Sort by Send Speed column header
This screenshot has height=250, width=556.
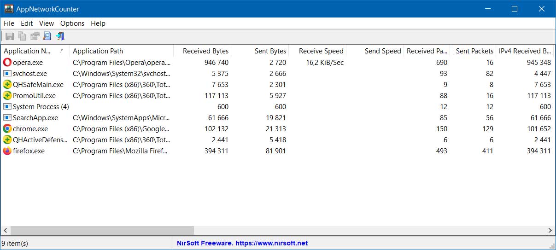pyautogui.click(x=375, y=51)
